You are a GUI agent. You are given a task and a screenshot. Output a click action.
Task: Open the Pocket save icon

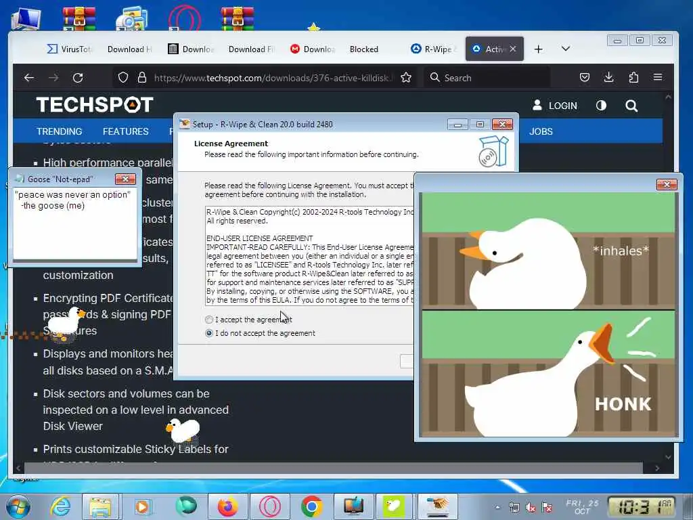pos(584,78)
